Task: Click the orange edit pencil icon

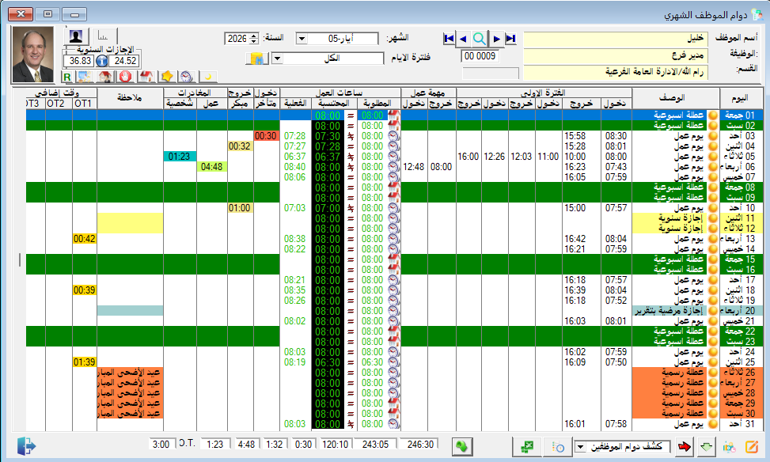Action: click(x=751, y=447)
